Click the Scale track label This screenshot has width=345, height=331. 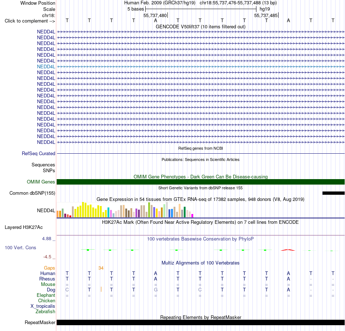tap(49, 9)
